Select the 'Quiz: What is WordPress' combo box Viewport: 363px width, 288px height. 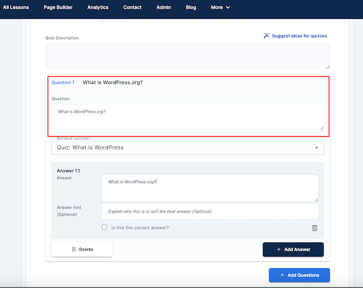coord(188,147)
